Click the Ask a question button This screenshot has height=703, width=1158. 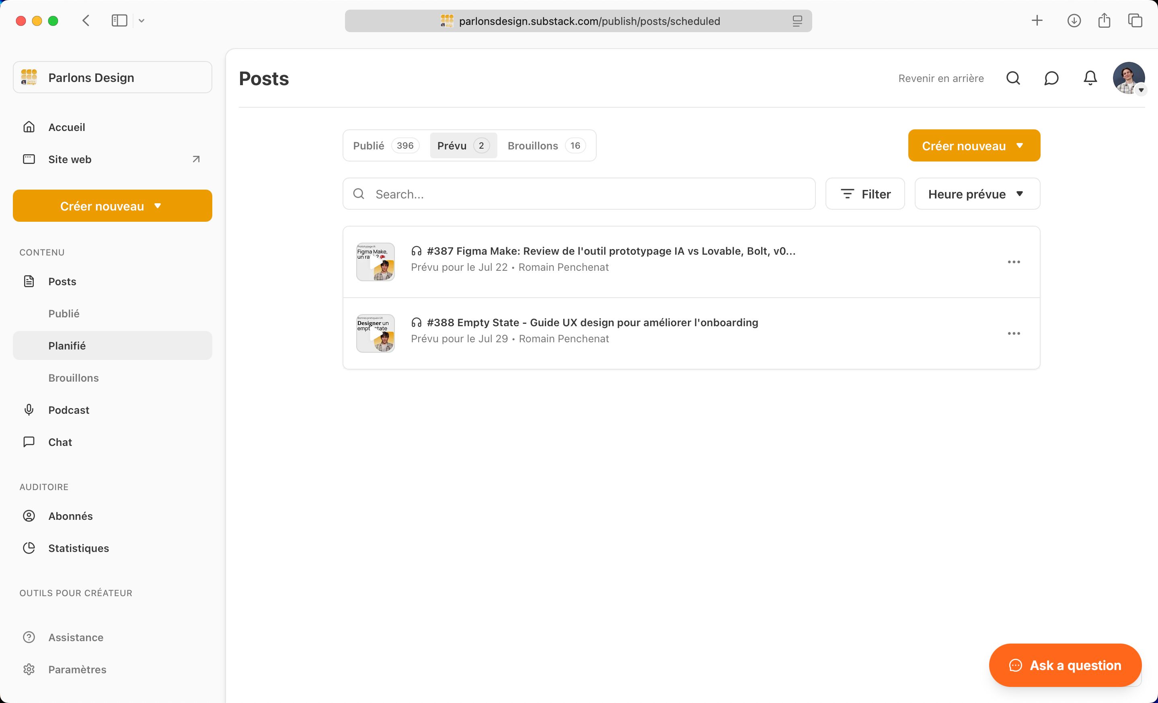pos(1065,665)
